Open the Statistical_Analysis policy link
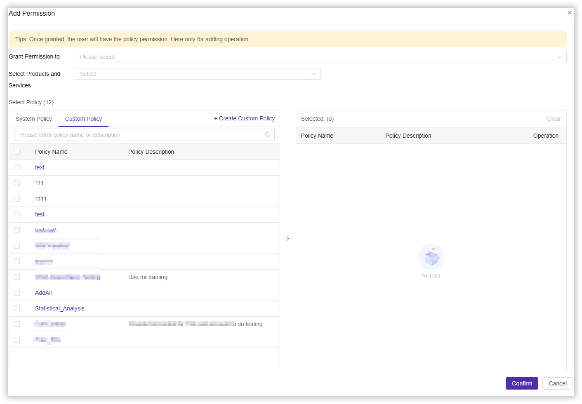 pos(60,308)
